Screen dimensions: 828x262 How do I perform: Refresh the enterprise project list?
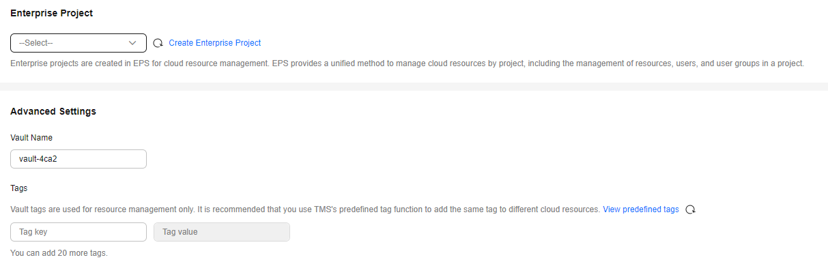click(x=158, y=43)
